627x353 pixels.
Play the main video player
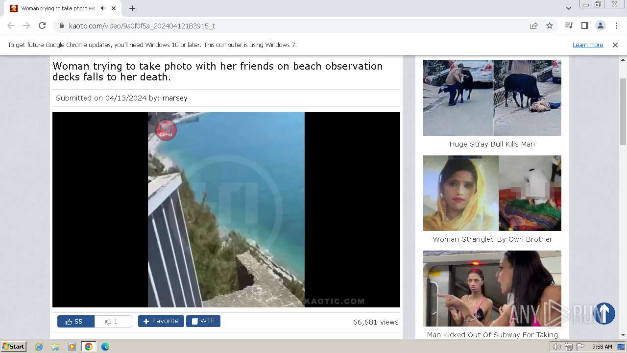226,209
